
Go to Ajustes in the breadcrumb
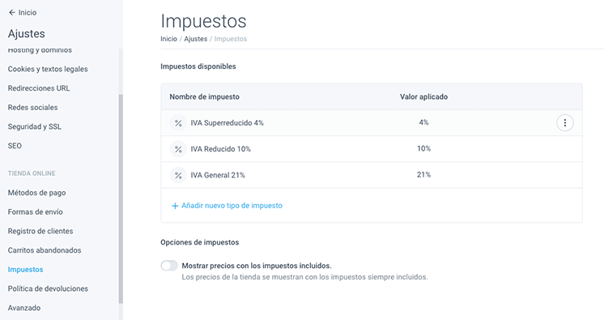[x=195, y=39]
